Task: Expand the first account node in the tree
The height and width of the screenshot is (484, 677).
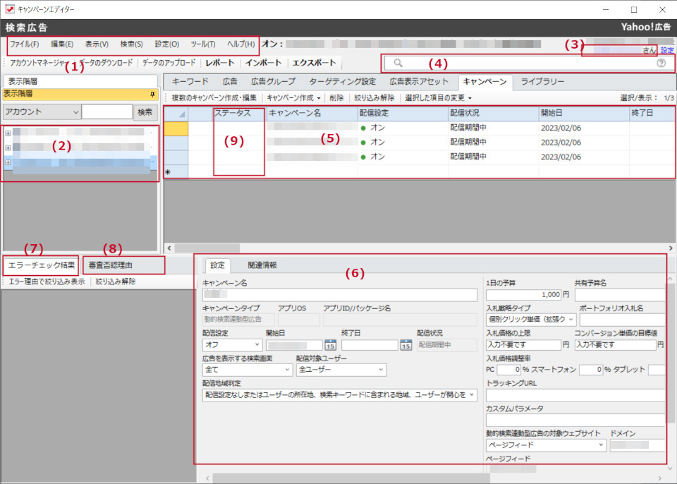Action: click(x=7, y=131)
